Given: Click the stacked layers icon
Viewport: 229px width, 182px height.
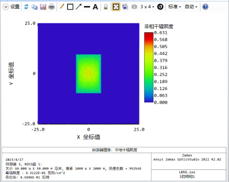Looking at the screenshot, I should point(134,7).
